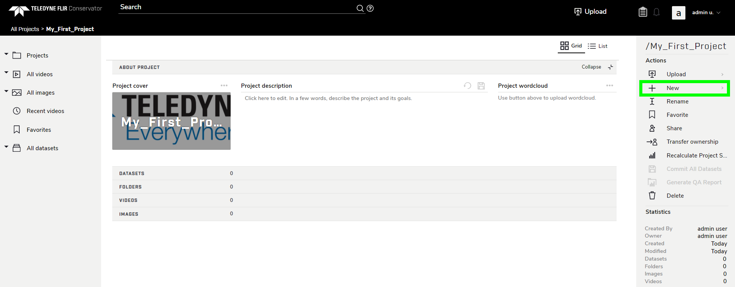
Task: Open the search help question icon
Action: [370, 8]
